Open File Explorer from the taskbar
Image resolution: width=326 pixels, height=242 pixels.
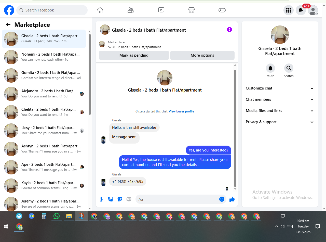[69, 216]
